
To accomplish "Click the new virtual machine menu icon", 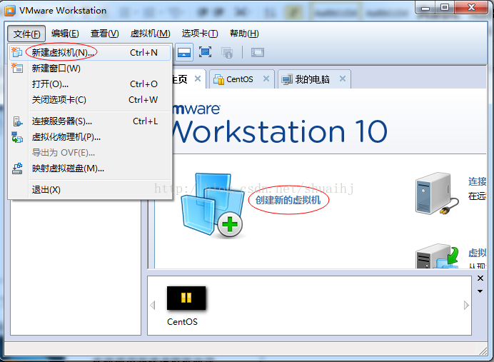I will (x=16, y=52).
